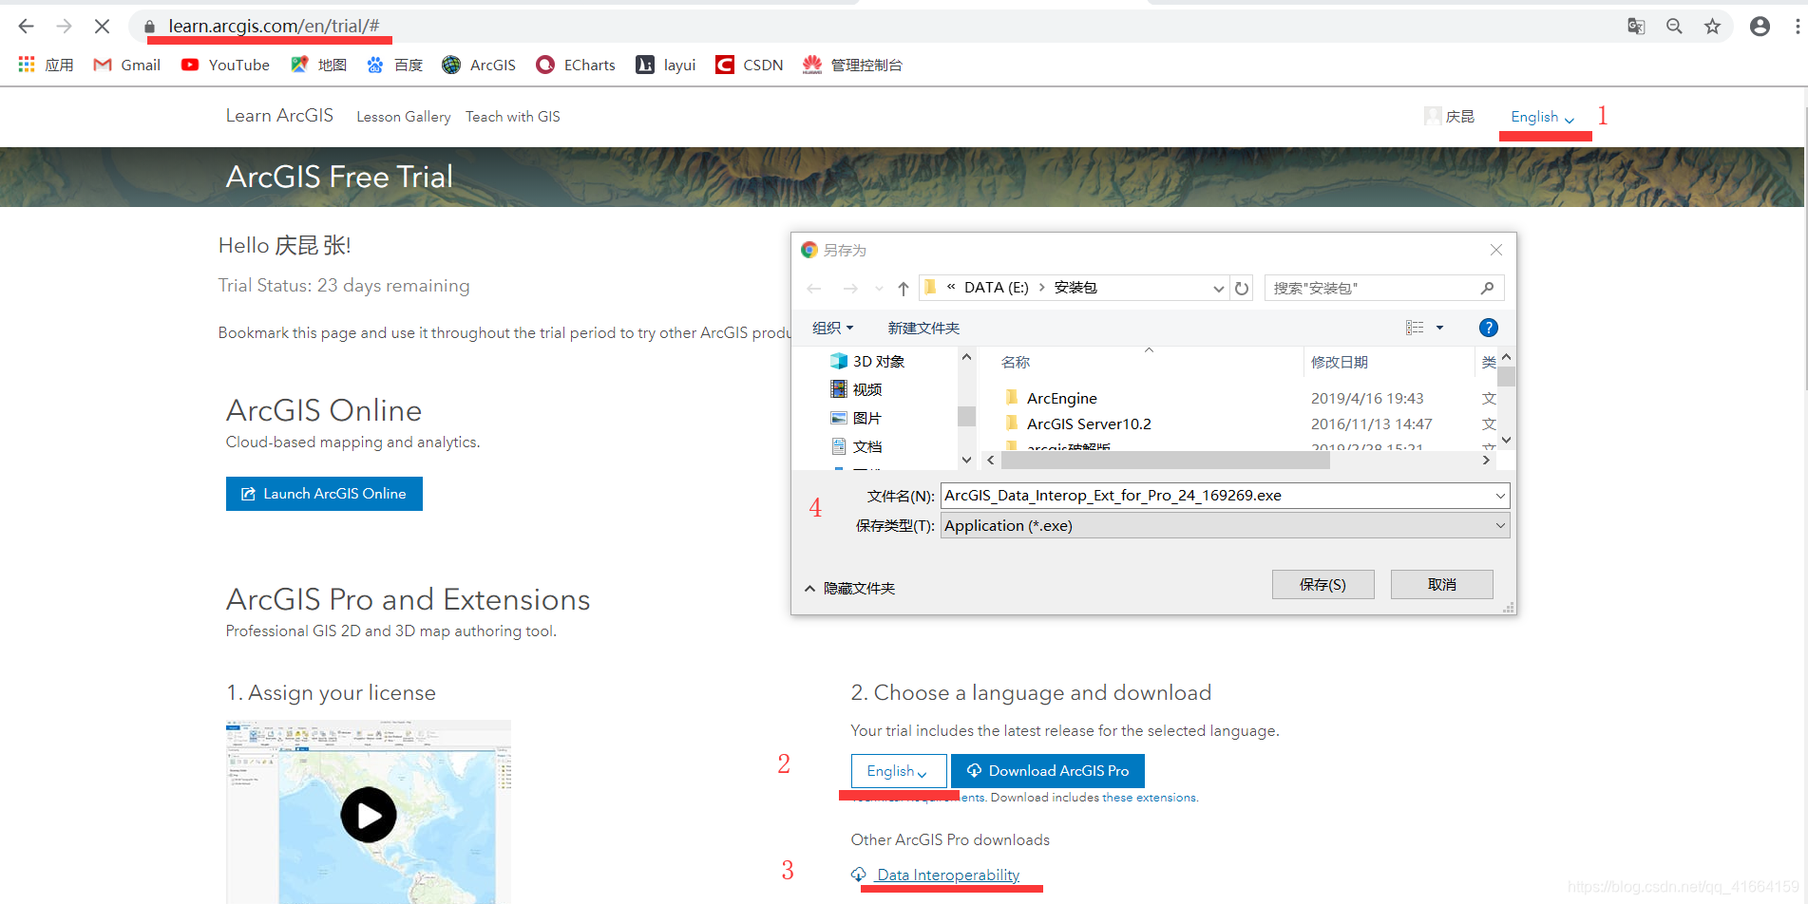This screenshot has height=904, width=1808.
Task: Open the English language dropdown in page header
Action: pyautogui.click(x=1543, y=117)
